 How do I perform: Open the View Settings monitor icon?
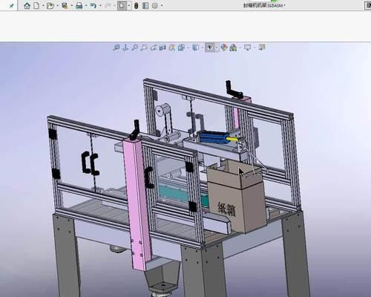(x=247, y=48)
